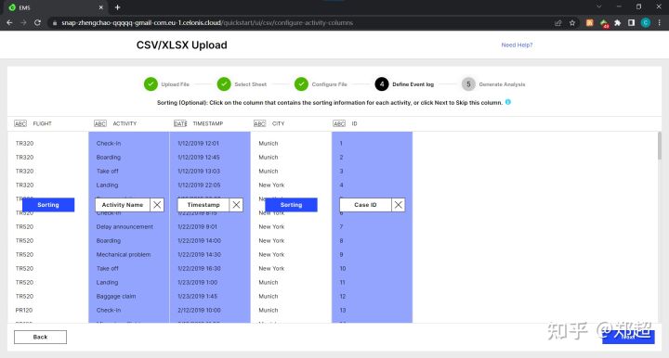The height and width of the screenshot is (358, 669).
Task: Click the ABC type icon for CITY
Action: [260, 123]
